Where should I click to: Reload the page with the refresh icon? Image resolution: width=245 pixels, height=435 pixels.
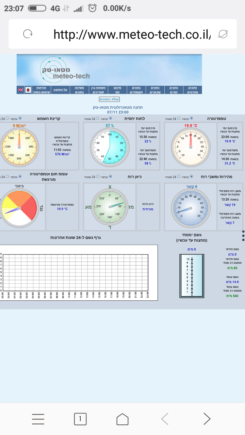tap(28, 34)
